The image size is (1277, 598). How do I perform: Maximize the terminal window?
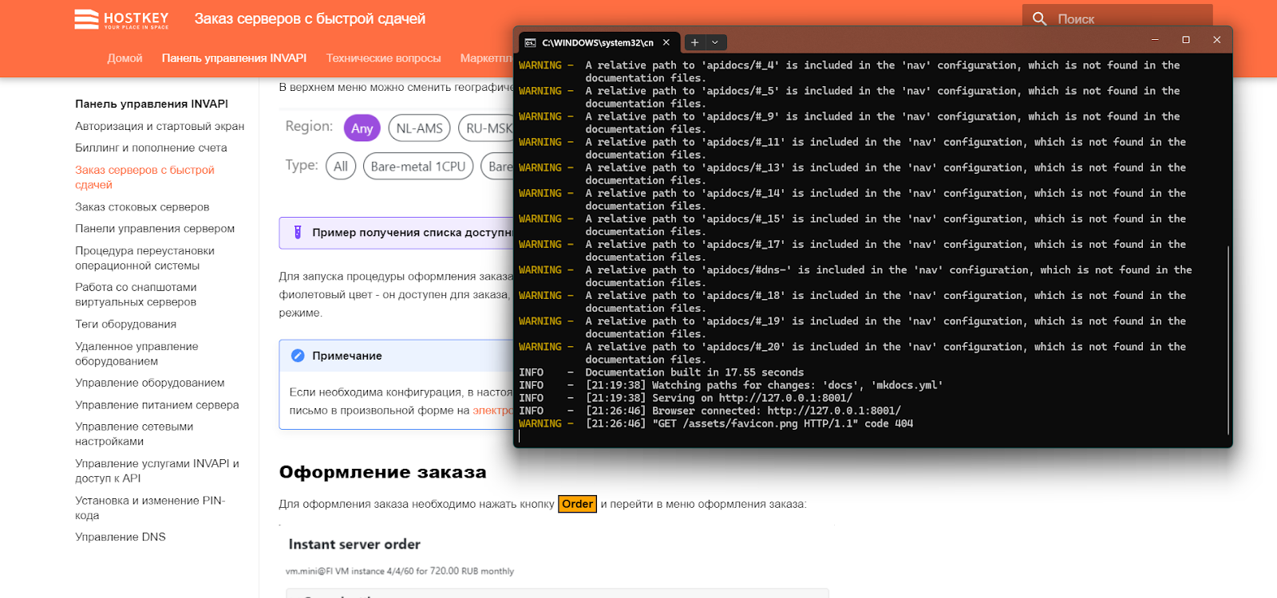[x=1186, y=40]
